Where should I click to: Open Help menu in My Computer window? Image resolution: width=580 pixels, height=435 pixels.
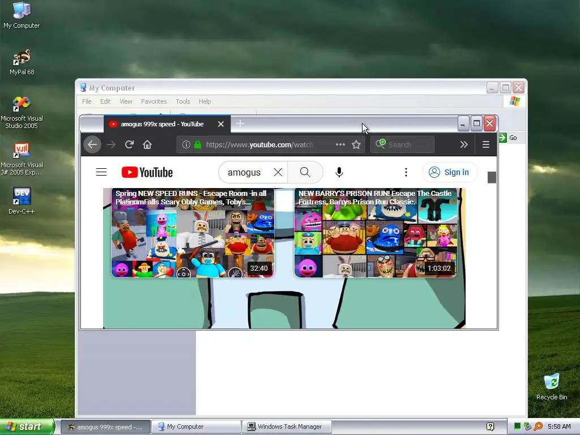click(204, 101)
